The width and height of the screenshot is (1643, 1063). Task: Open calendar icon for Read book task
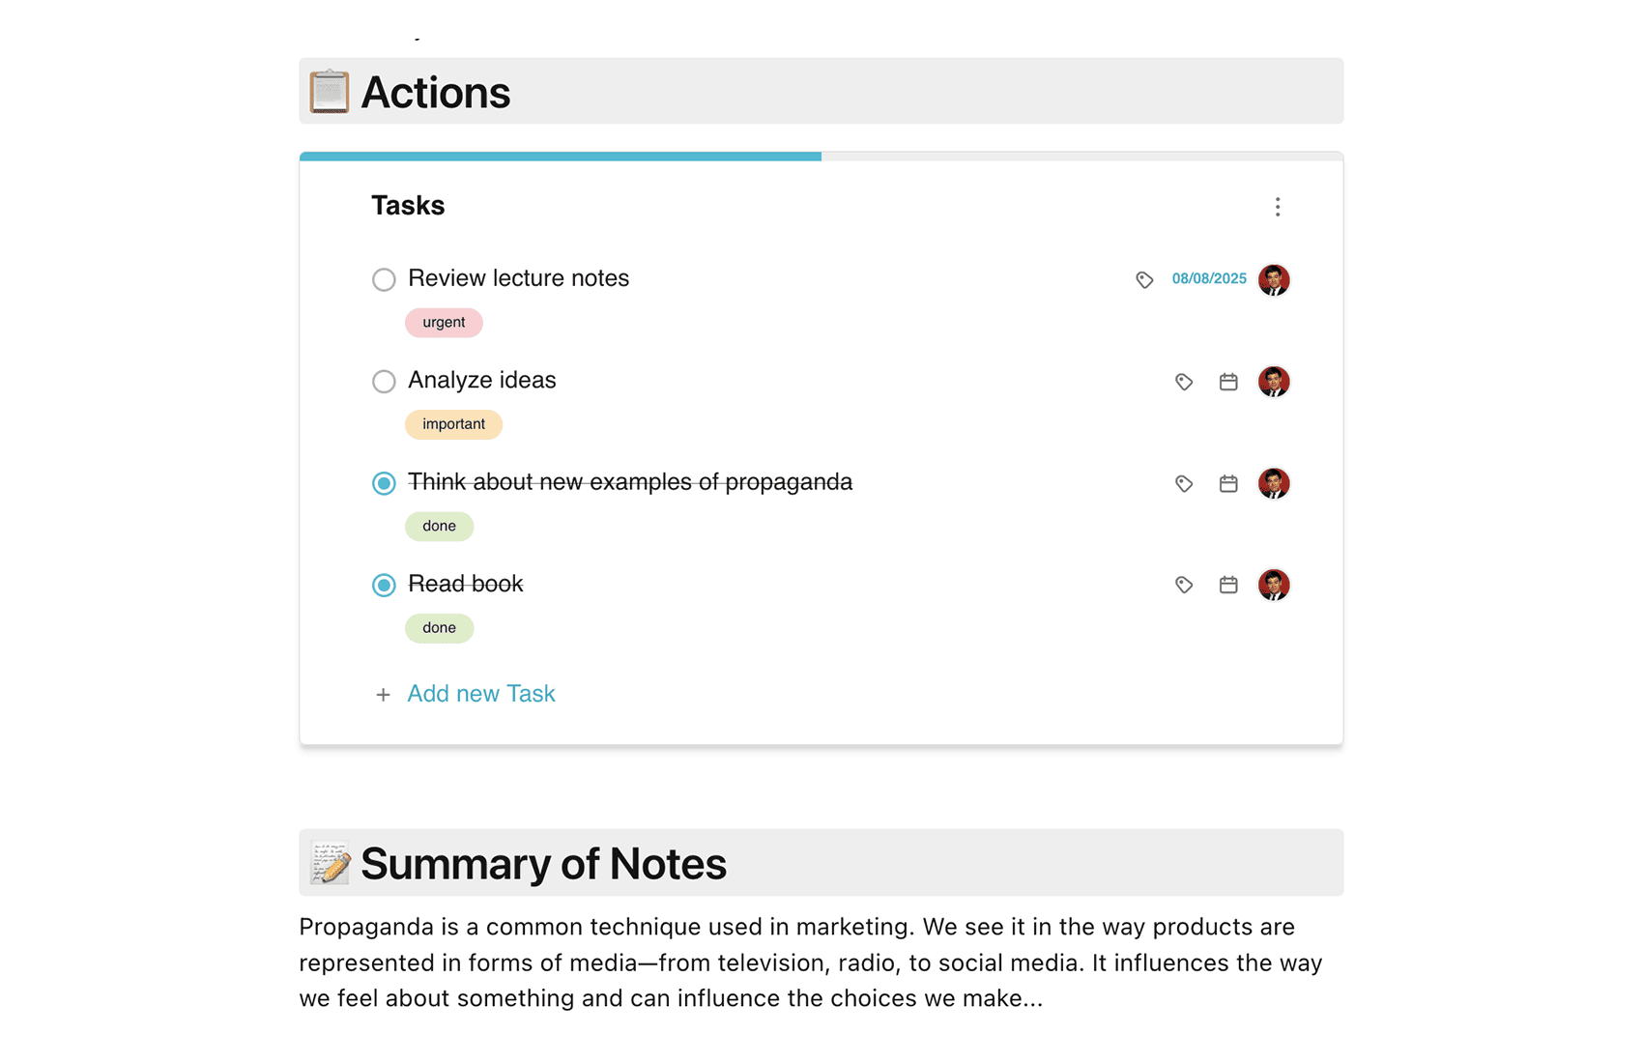(1228, 585)
